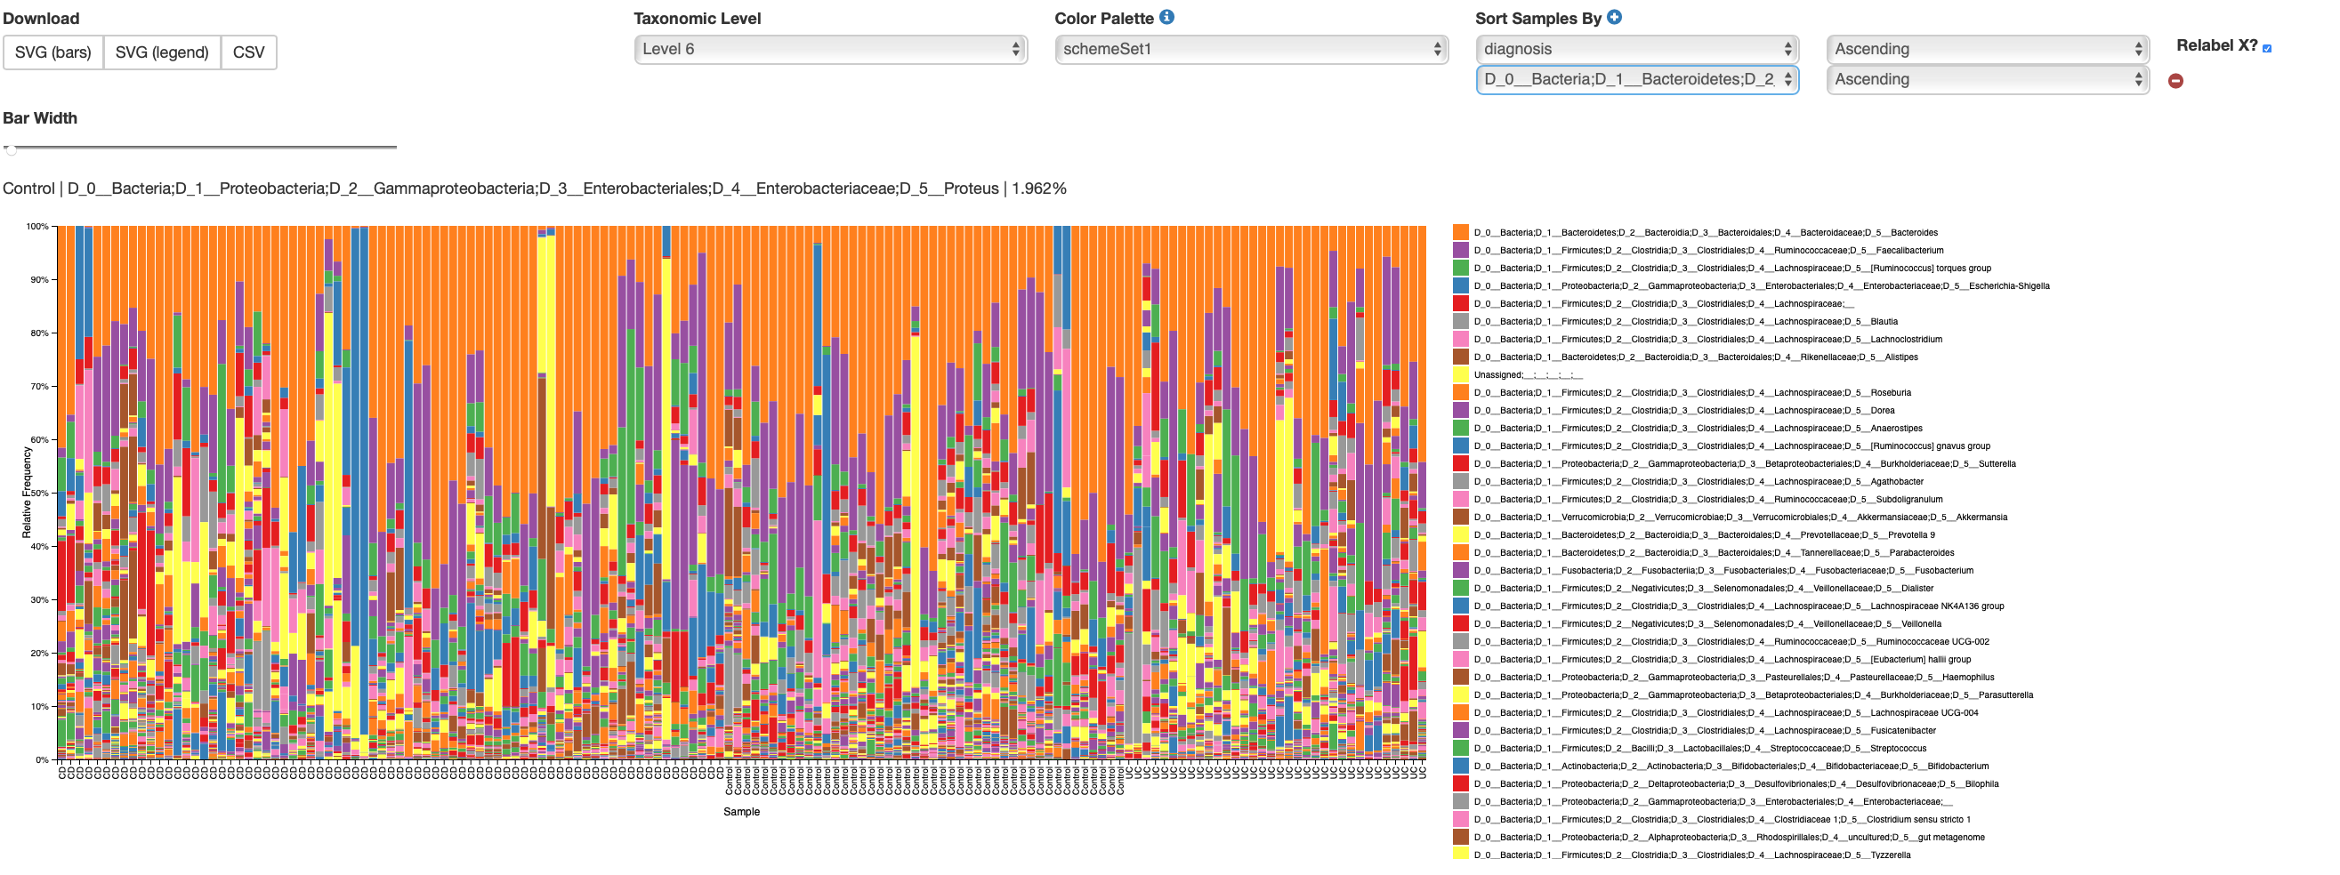
Task: Change the Ascending order beside the diagnosis dropdown
Action: pyautogui.click(x=1988, y=49)
